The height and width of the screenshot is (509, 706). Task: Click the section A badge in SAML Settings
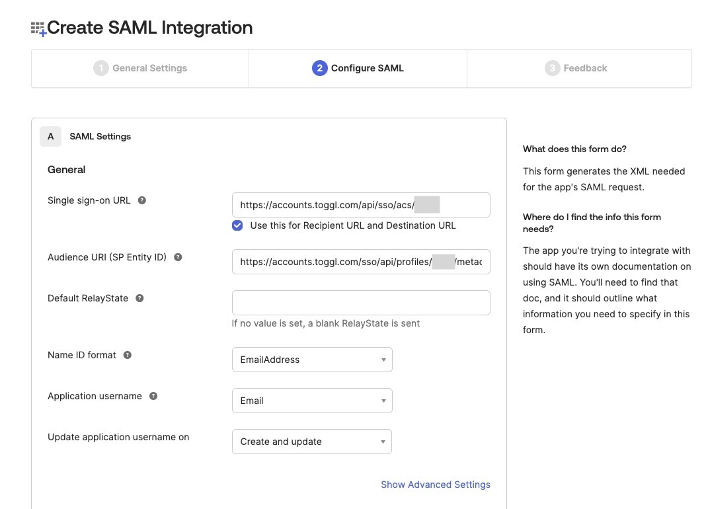(51, 136)
